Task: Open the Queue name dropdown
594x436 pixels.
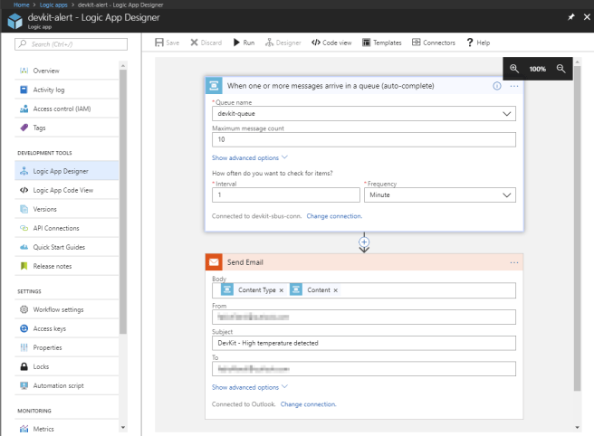Action: click(507, 115)
